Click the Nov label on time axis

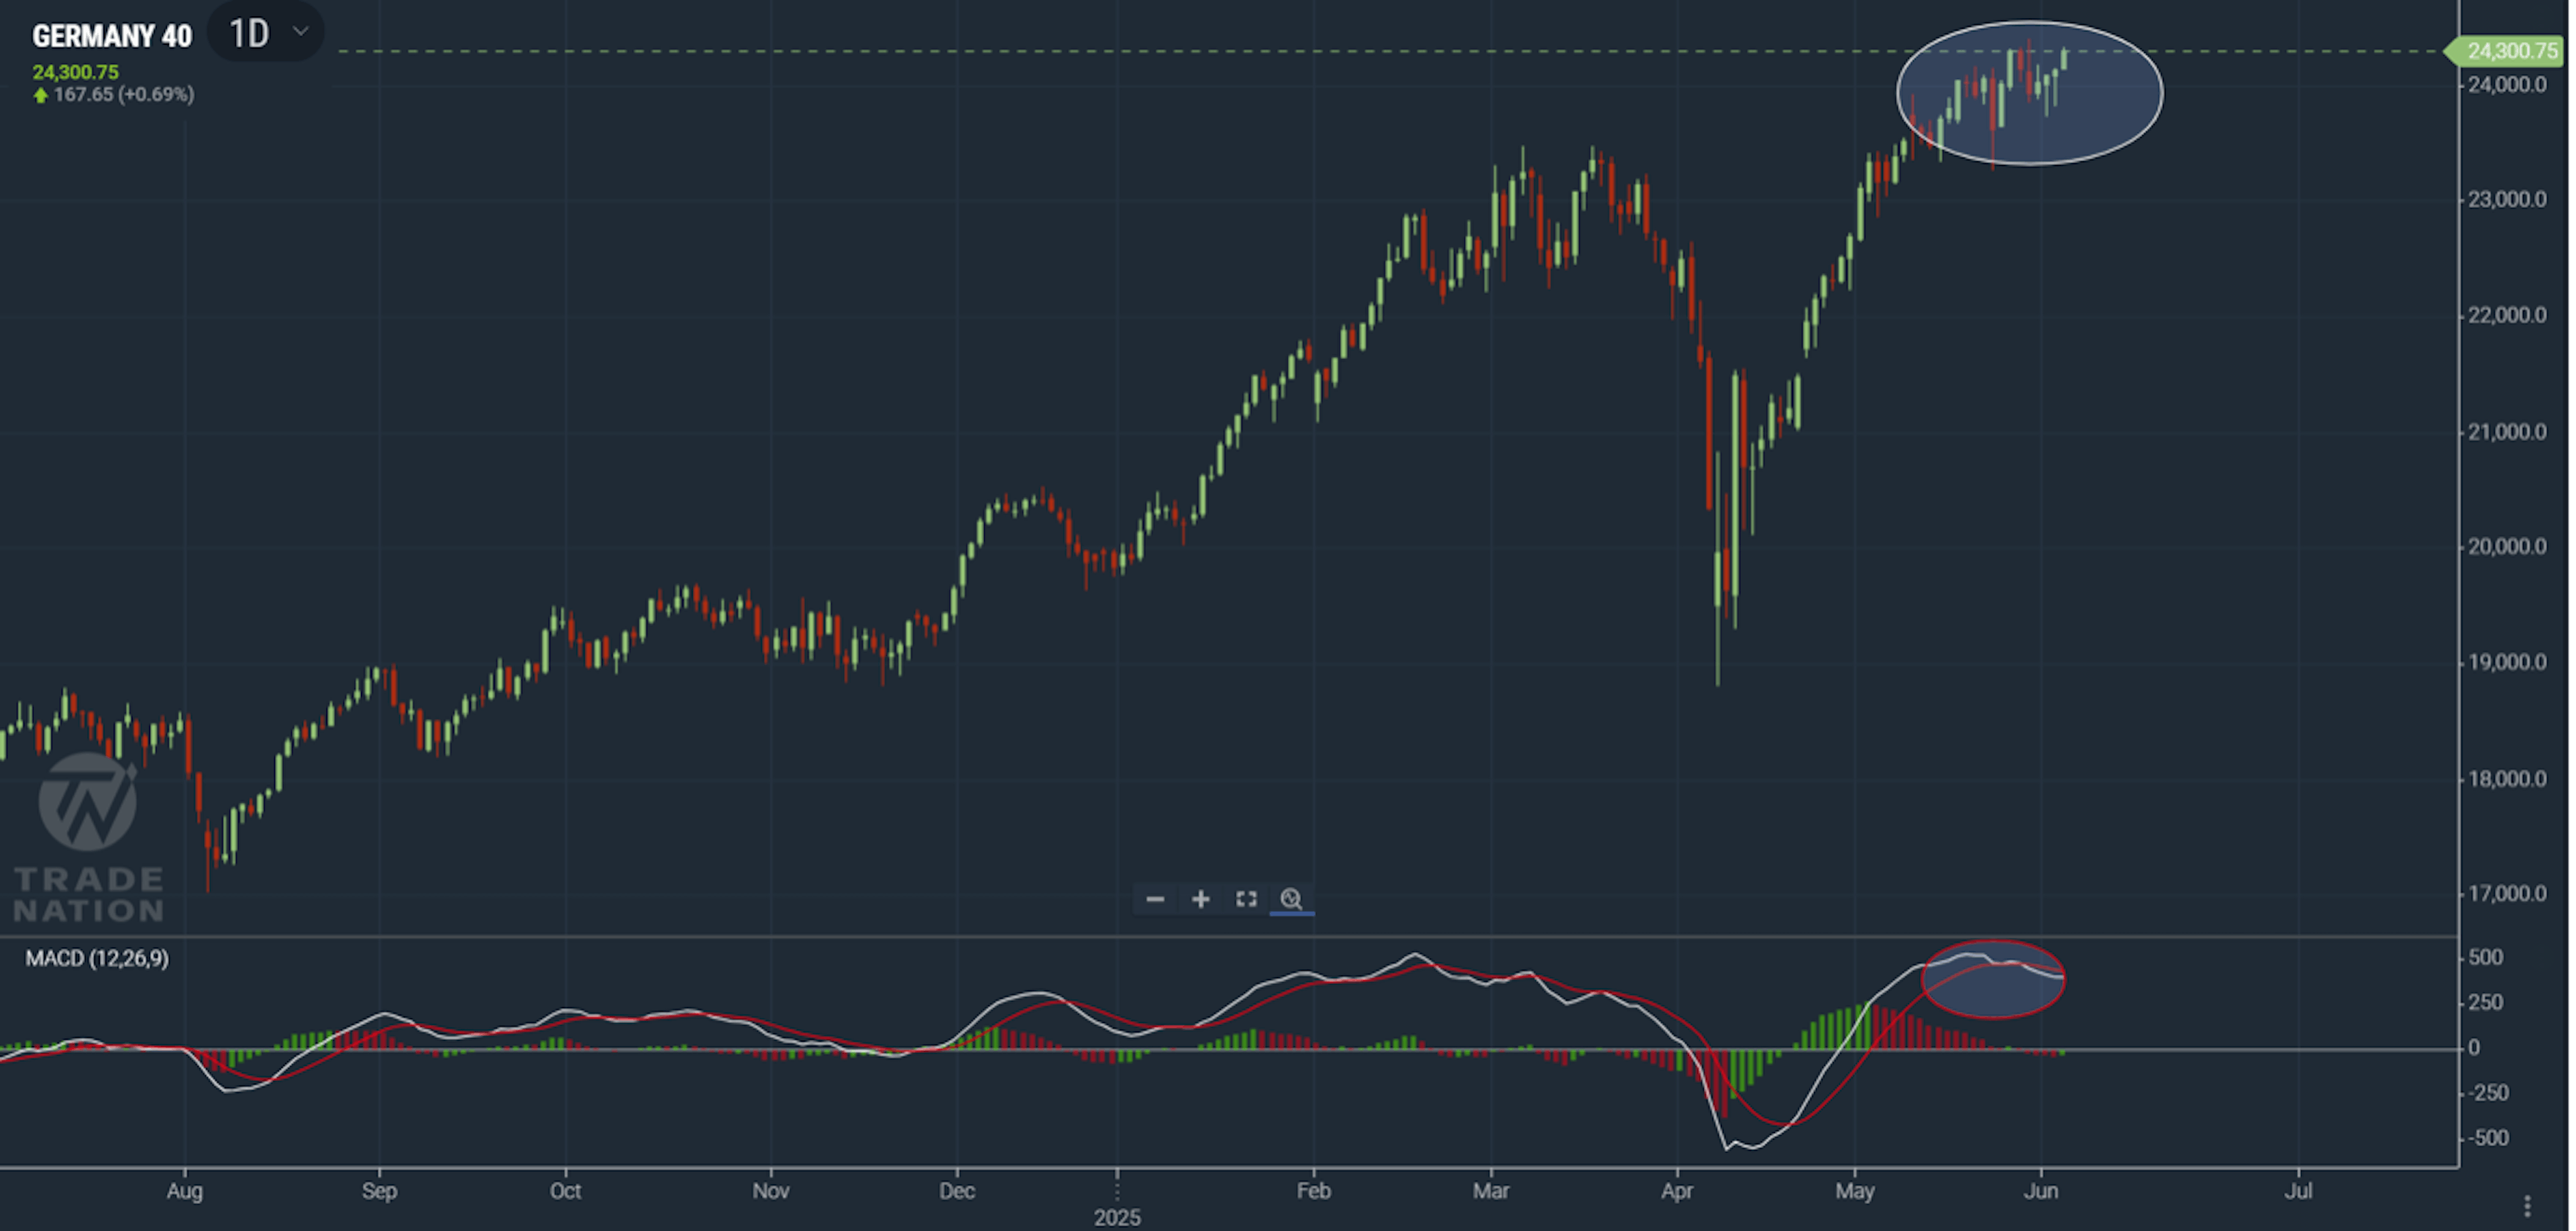[771, 1191]
